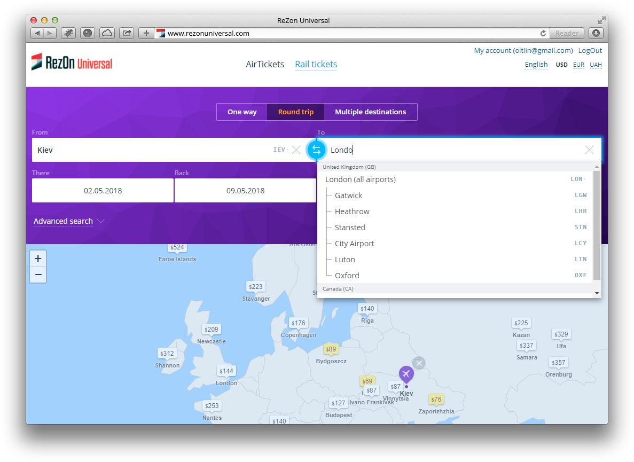Click the $253 Nantes price tag
Screen dimensions: 634x462
pos(212,406)
